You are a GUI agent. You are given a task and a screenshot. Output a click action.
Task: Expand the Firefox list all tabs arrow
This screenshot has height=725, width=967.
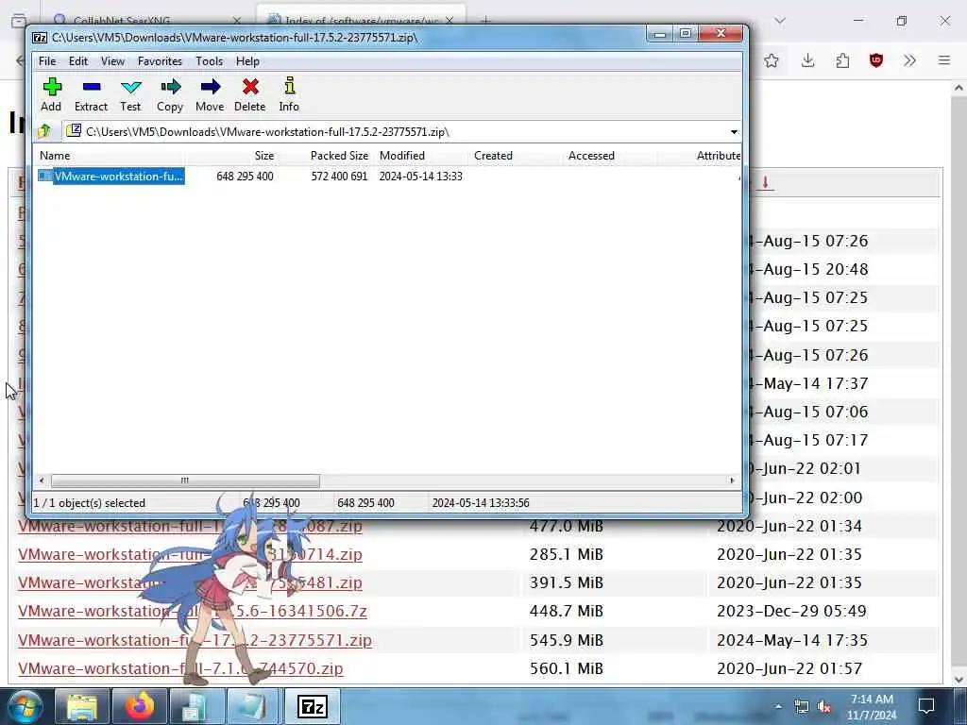tap(780, 21)
